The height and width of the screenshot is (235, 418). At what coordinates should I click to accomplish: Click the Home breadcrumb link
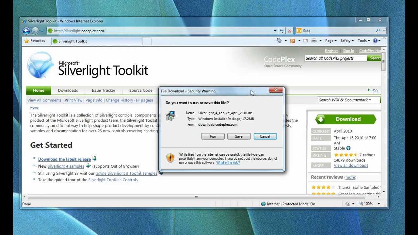[34, 108]
